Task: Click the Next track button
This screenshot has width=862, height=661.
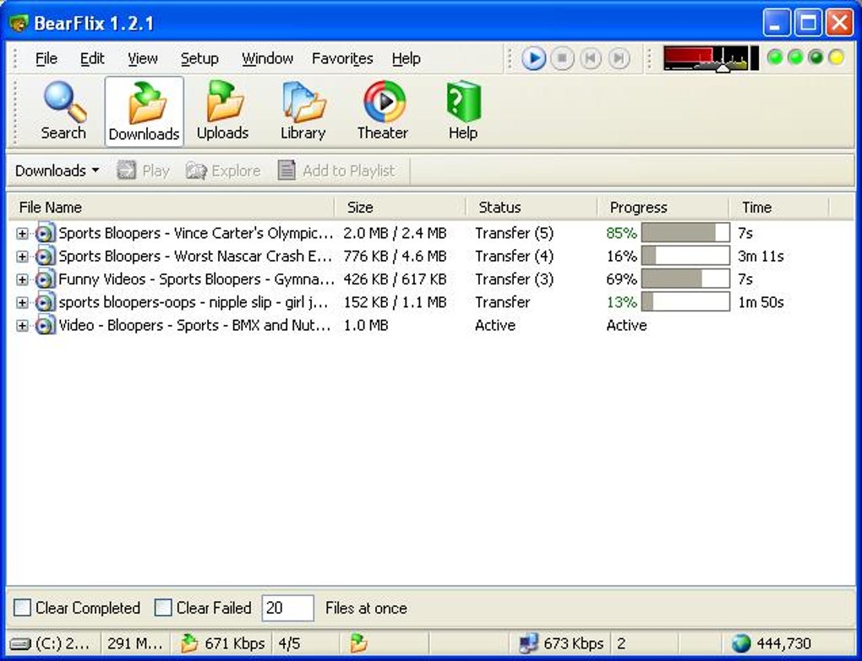Action: [x=619, y=58]
